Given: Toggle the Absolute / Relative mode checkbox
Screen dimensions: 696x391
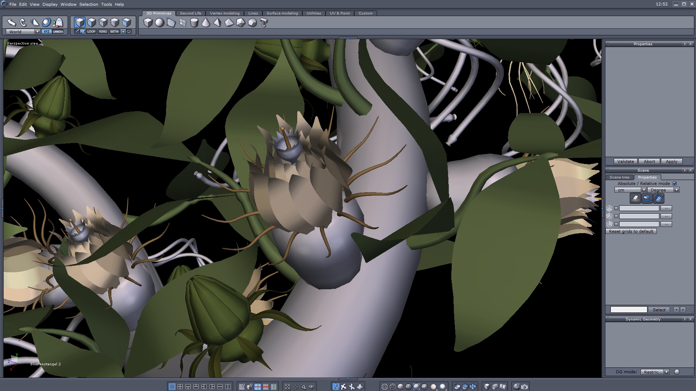Looking at the screenshot, I should [x=675, y=184].
